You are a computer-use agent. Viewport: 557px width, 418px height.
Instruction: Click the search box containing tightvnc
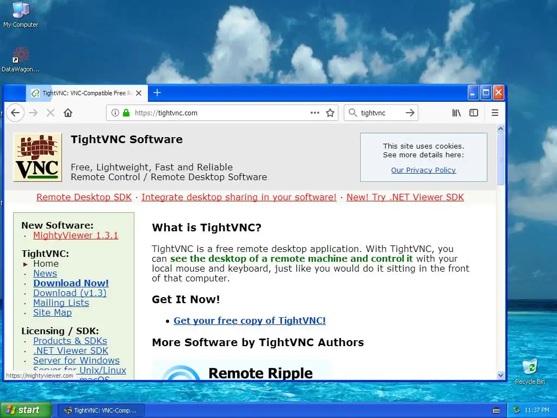tap(381, 113)
